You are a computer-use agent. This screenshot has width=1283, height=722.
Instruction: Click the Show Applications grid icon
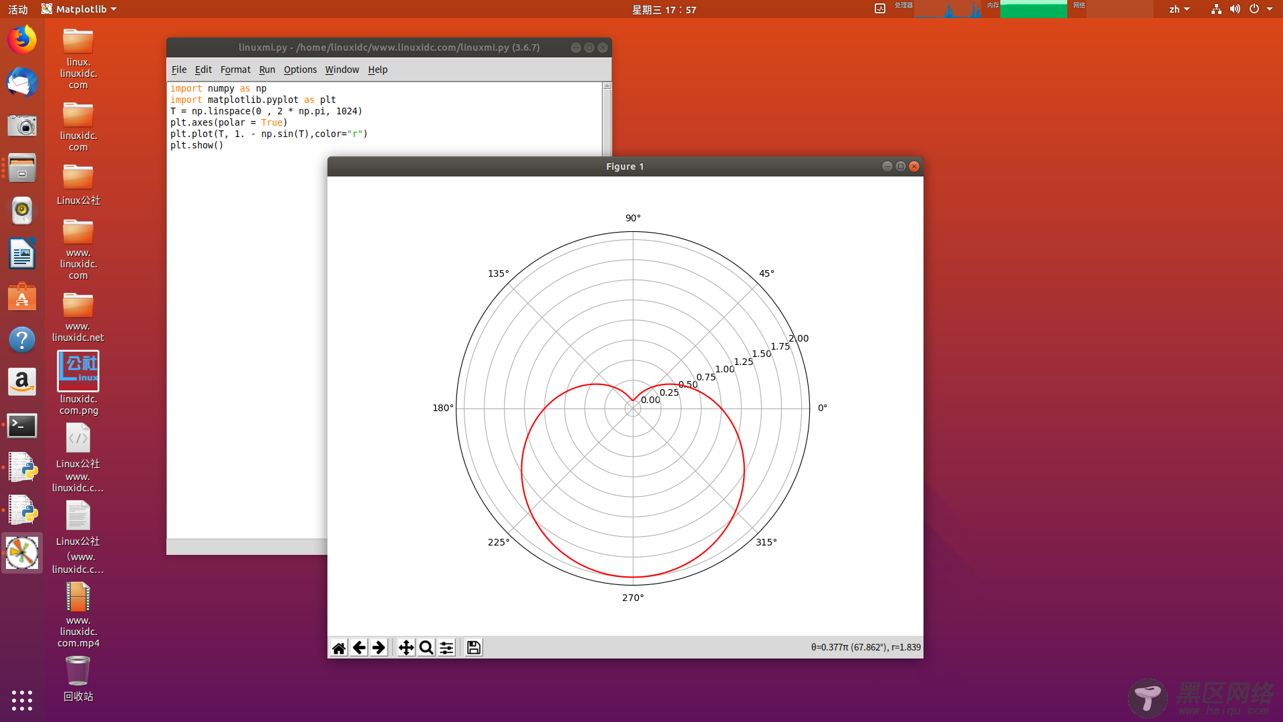[x=22, y=700]
